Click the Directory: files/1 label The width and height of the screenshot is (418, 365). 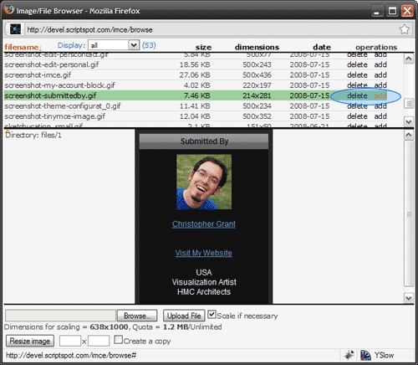coord(33,135)
